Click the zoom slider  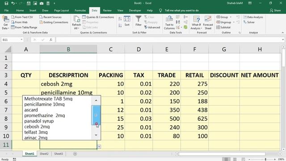[x=265, y=159]
